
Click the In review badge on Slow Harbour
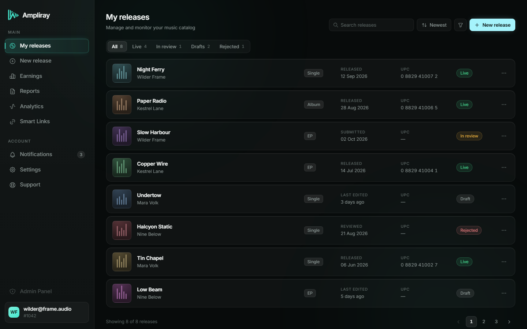tap(469, 136)
